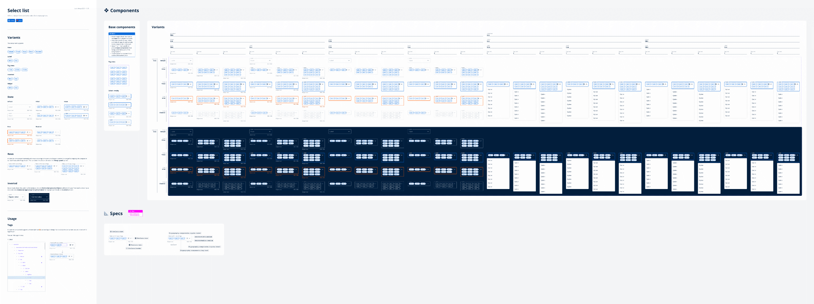The image size is (814, 304).
Task: Clear tags with the X in the top Focus select
Action: [x=84, y=107]
